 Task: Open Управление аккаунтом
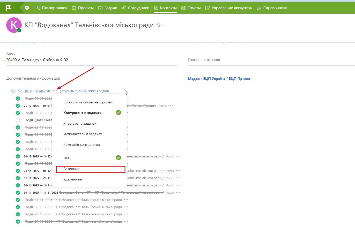click(229, 8)
